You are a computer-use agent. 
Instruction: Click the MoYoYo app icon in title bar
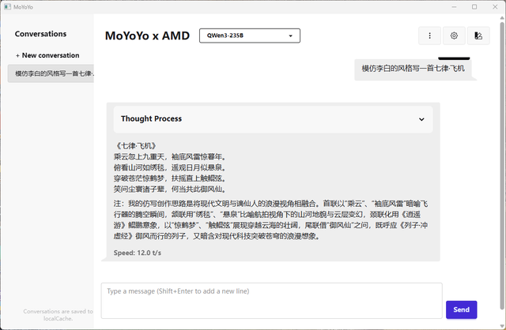[x=7, y=7]
